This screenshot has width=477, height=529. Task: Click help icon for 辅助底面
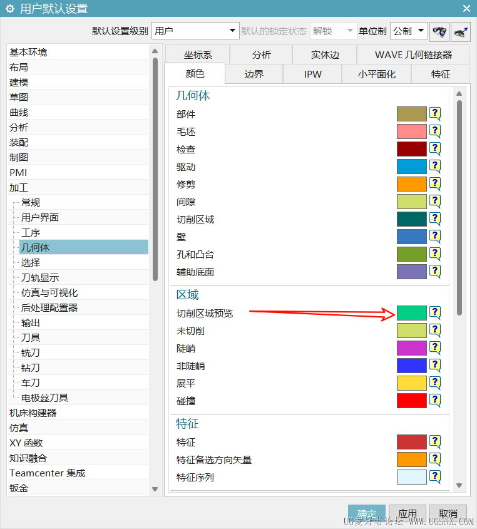pos(435,272)
